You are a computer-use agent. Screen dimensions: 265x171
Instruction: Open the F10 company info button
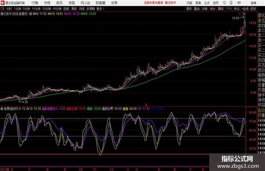[x=229, y=9]
